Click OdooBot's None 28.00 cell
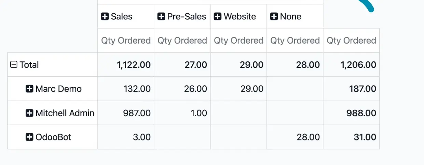 coord(308,137)
